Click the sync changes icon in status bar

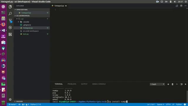point(19,105)
